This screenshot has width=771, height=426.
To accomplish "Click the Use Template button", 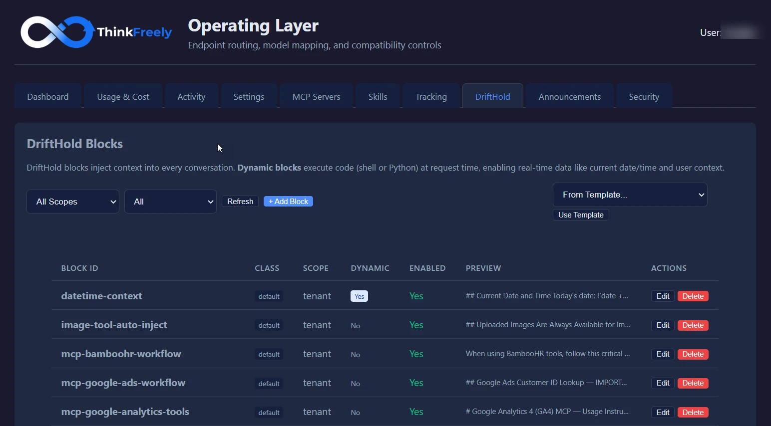I will point(581,215).
